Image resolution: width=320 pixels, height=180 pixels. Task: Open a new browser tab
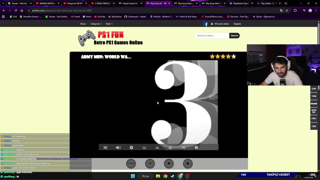[x=286, y=3]
